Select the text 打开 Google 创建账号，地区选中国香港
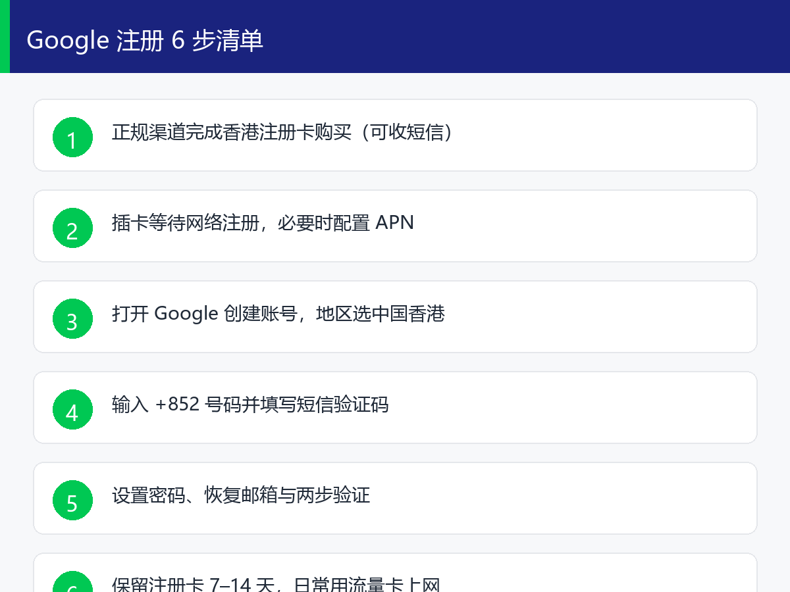 tap(278, 314)
